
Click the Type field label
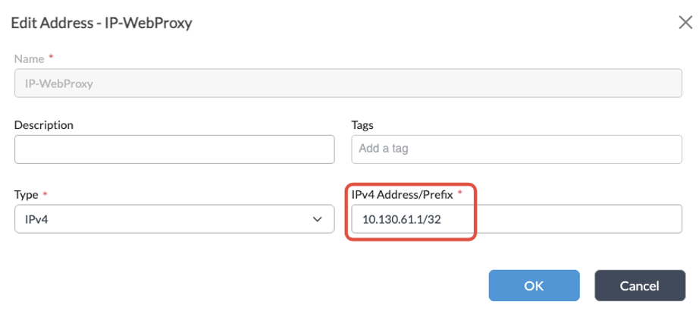[x=27, y=195]
